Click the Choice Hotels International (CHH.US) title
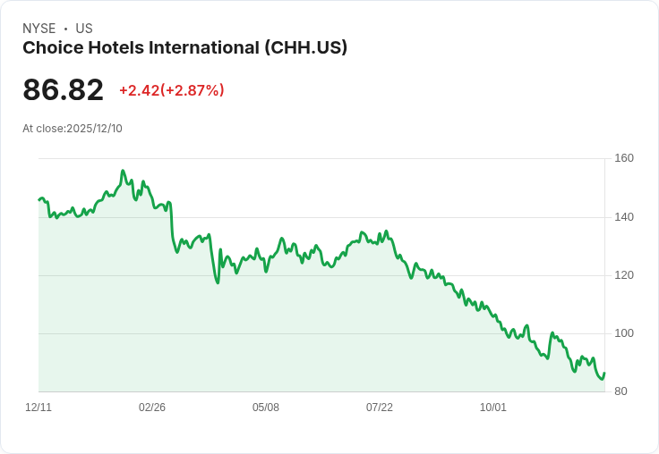This screenshot has height=454, width=659. [185, 48]
